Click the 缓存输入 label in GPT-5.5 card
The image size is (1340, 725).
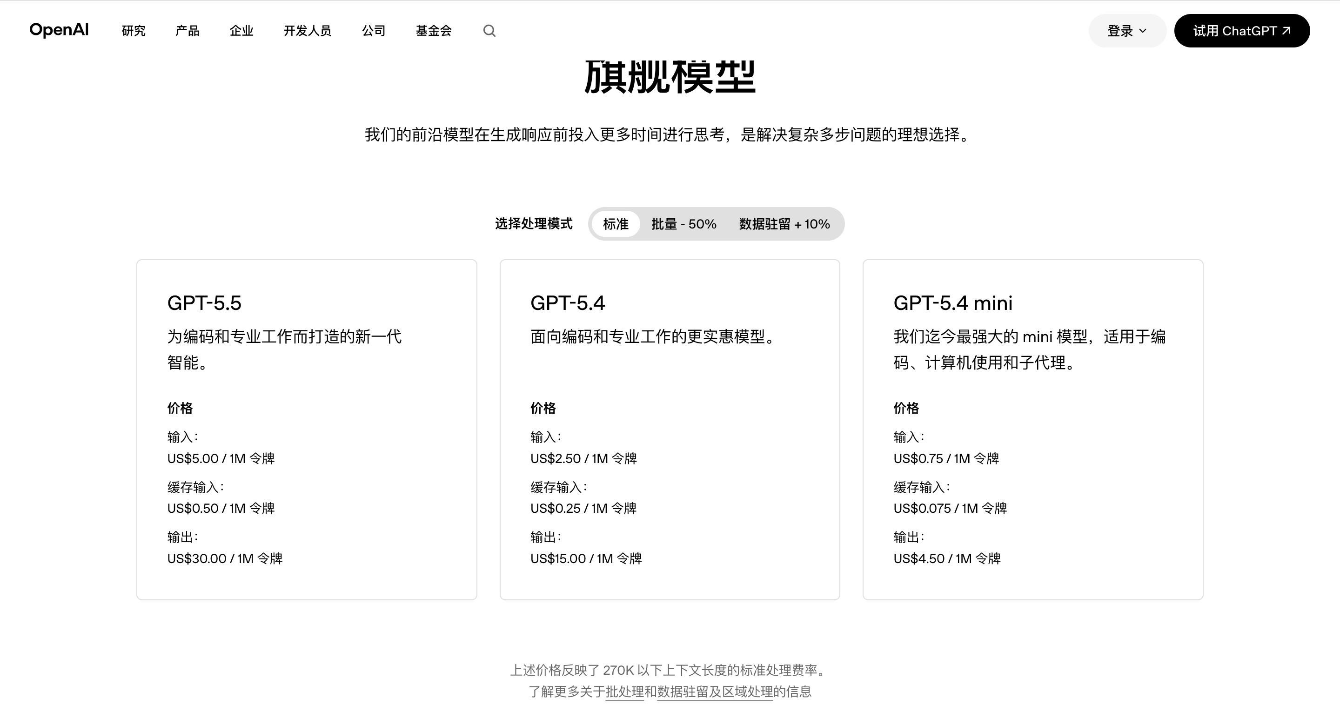(195, 487)
